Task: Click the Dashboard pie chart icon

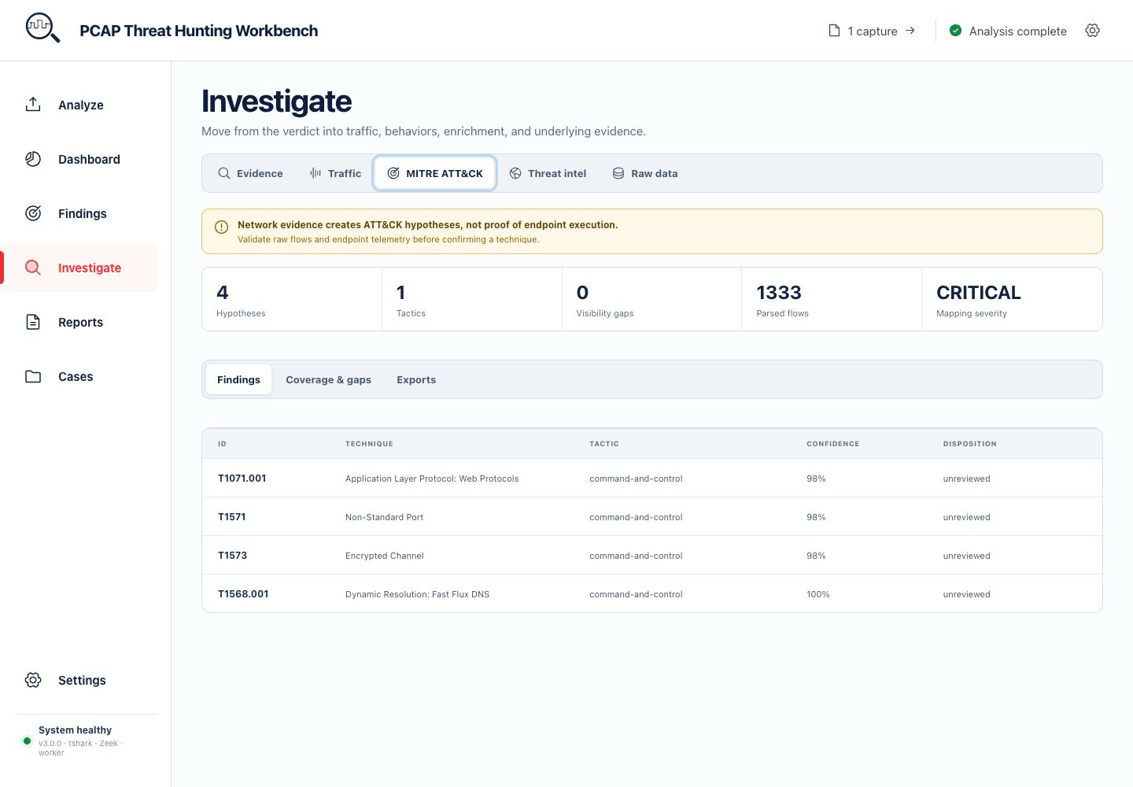Action: (33, 159)
